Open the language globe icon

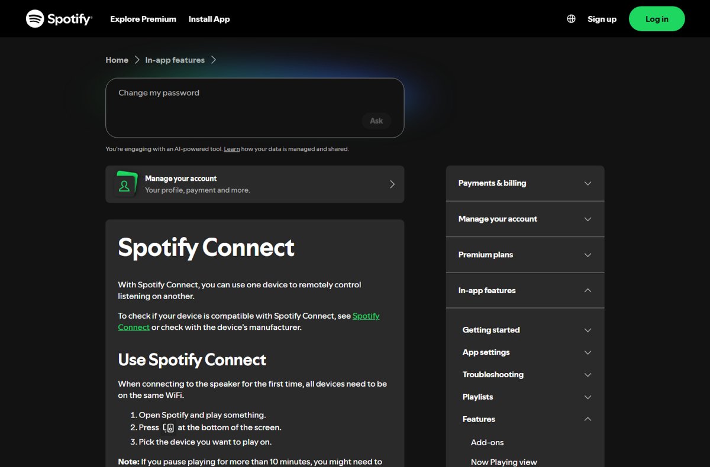pos(571,19)
